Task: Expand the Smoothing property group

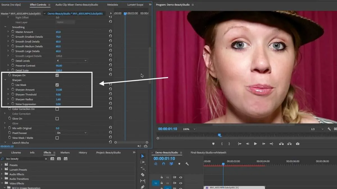Action: tap(5, 27)
